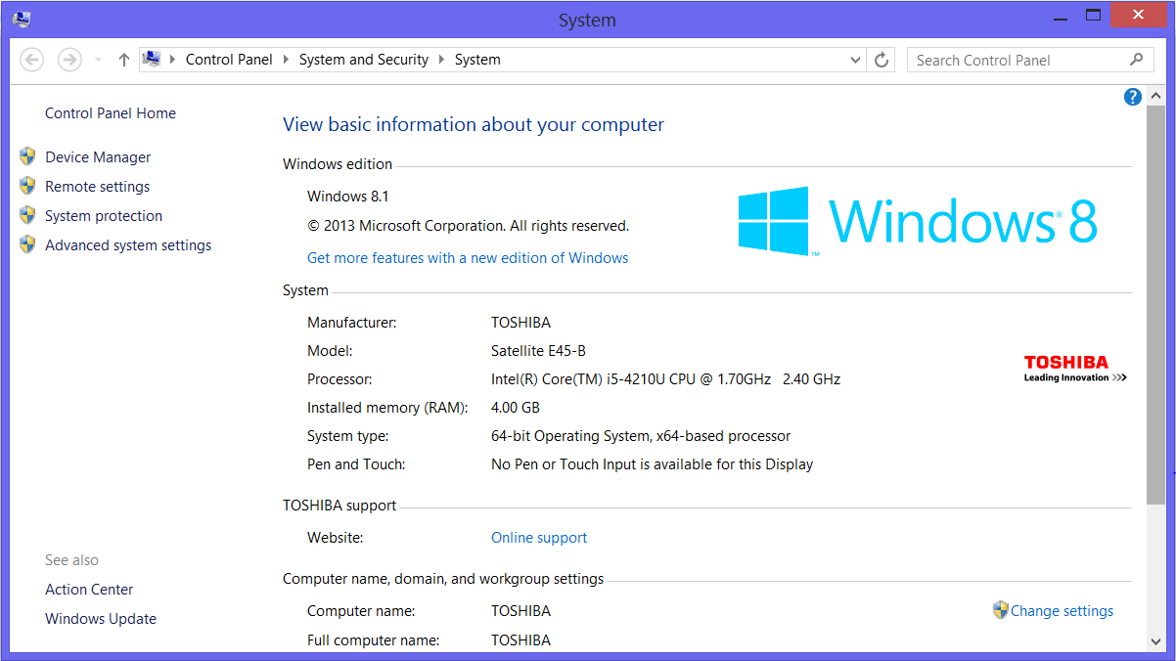1176x661 pixels.
Task: Focus the Search Control Panel field
Action: (x=1018, y=60)
